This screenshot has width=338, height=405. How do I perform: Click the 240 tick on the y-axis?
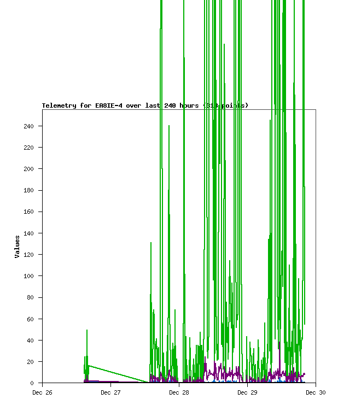point(28,126)
